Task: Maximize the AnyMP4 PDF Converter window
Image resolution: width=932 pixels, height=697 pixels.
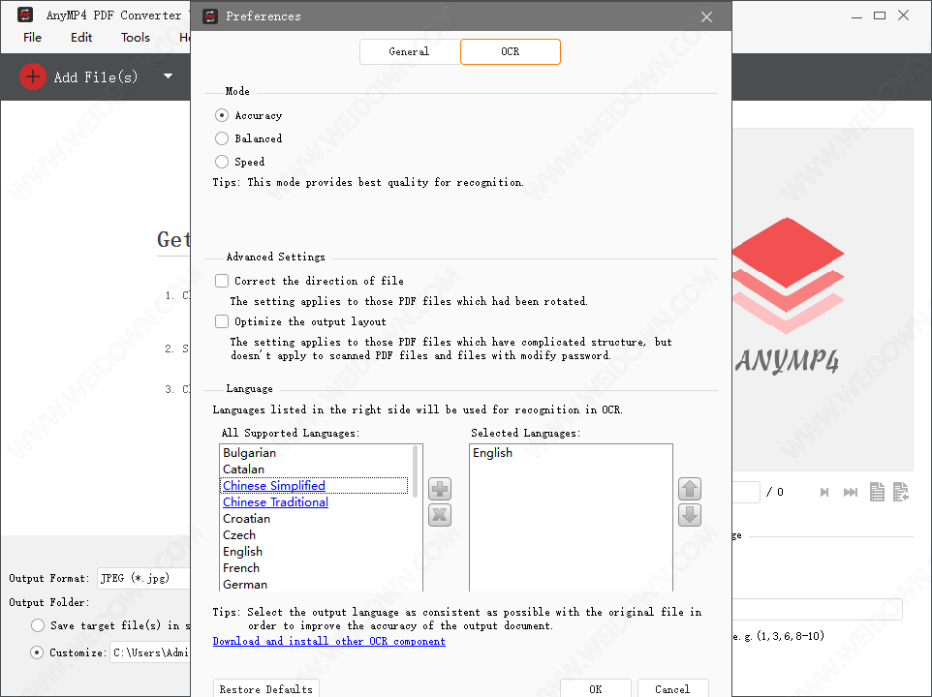Action: 880,16
